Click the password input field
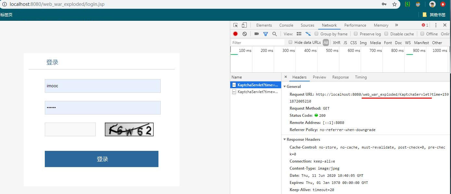This screenshot has height=194, width=451. click(103, 108)
